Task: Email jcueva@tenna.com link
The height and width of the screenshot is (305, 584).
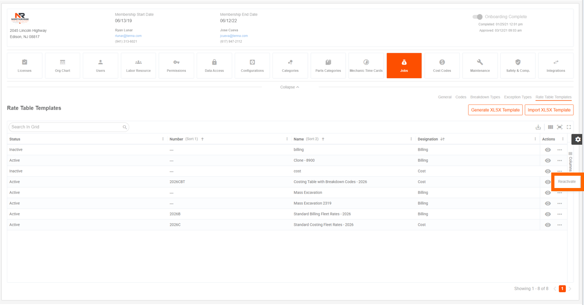Action: (x=234, y=36)
